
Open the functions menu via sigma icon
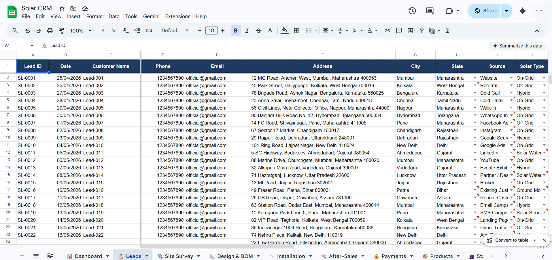tap(448, 30)
